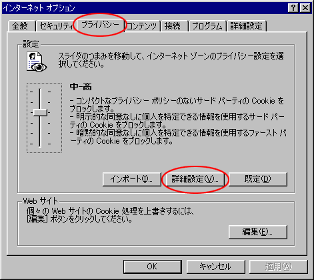Close the インターネット オプション dialog
The image size is (314, 280).
coord(305,8)
